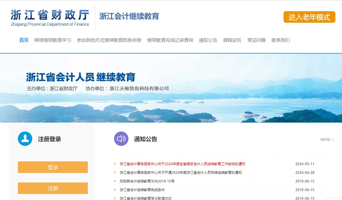
Task: Click the 注册 register button
Action: (x=53, y=188)
